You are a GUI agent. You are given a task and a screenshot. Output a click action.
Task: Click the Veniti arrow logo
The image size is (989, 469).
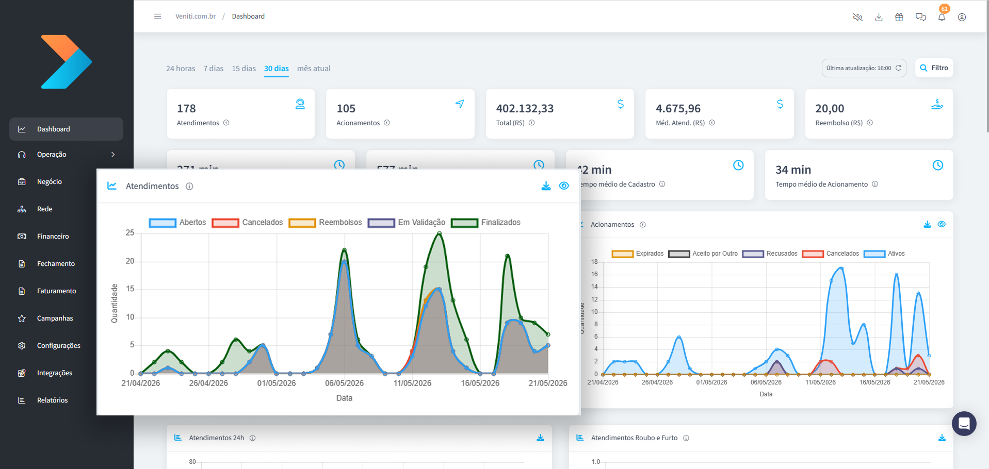[67, 62]
